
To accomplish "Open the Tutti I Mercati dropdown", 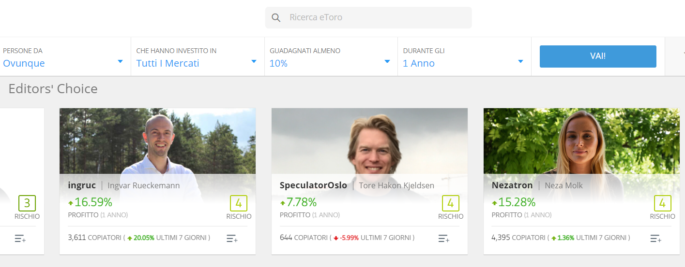I will [198, 57].
